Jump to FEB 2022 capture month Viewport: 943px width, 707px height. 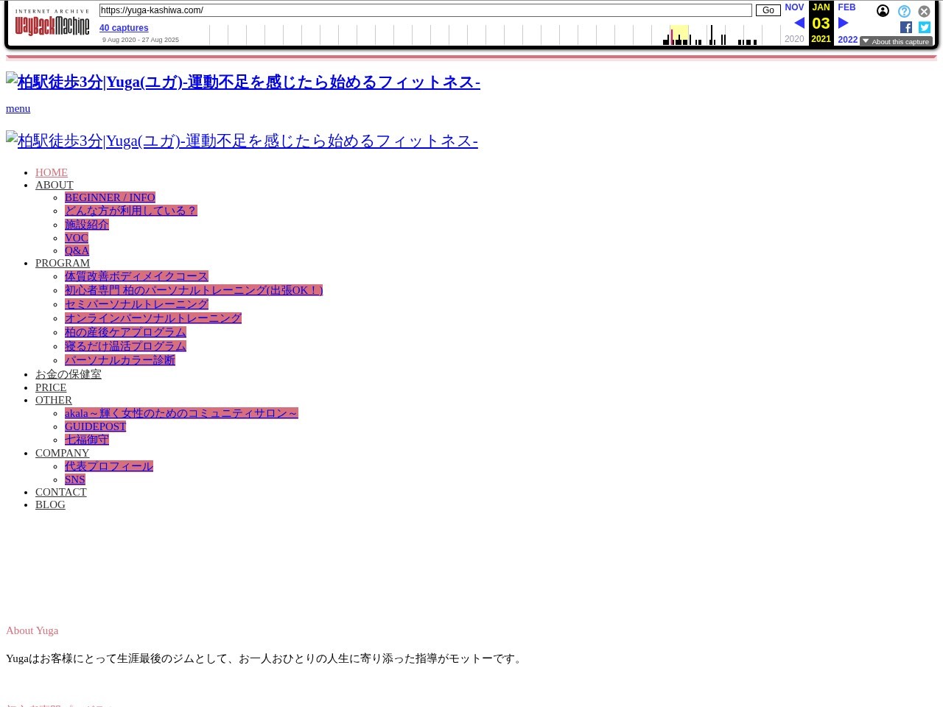pos(847,7)
